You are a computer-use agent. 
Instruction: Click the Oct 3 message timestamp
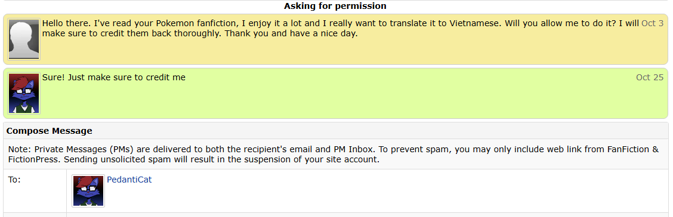point(652,23)
